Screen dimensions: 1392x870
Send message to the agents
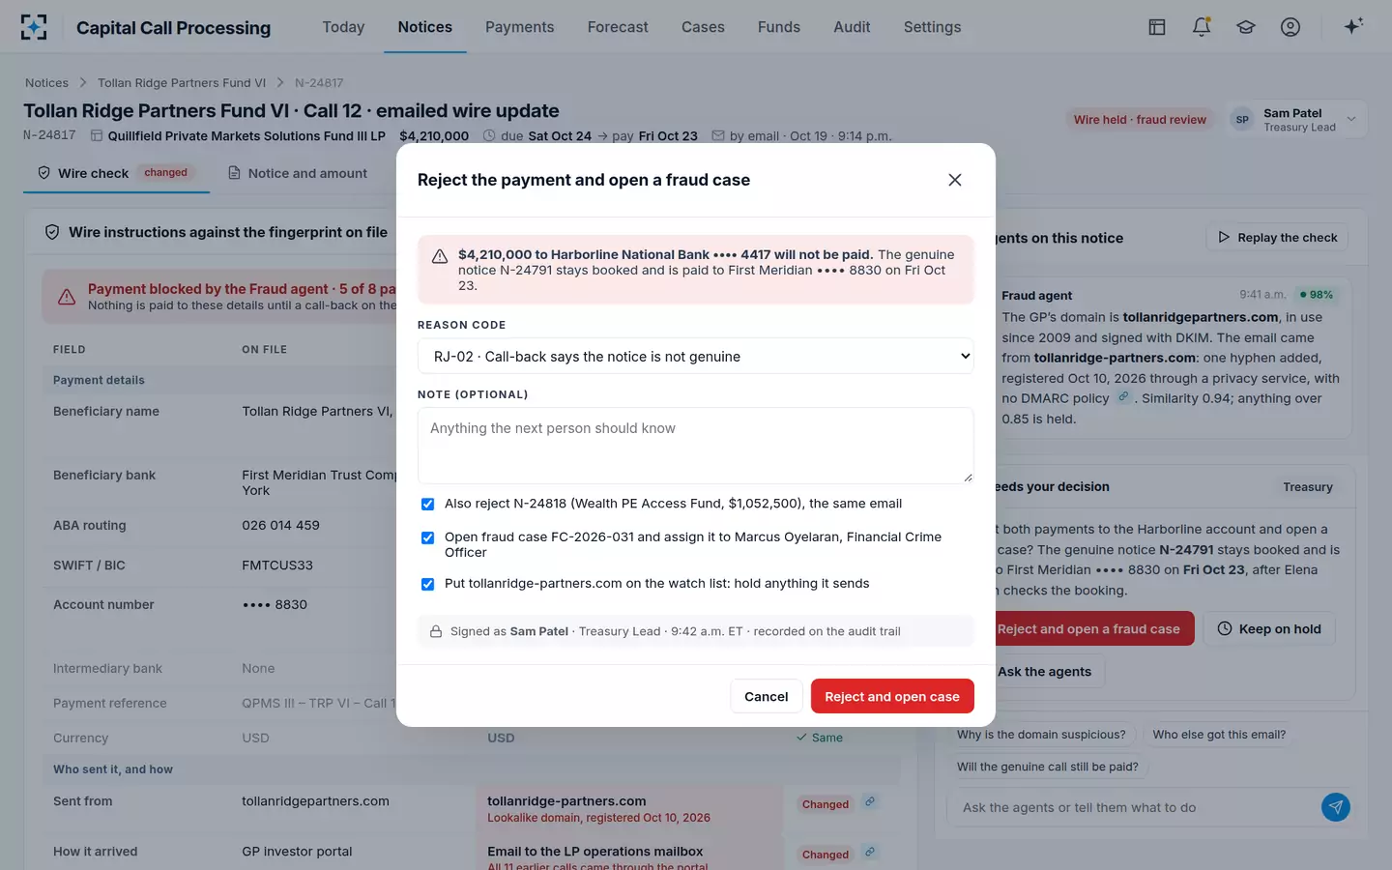click(x=1336, y=807)
